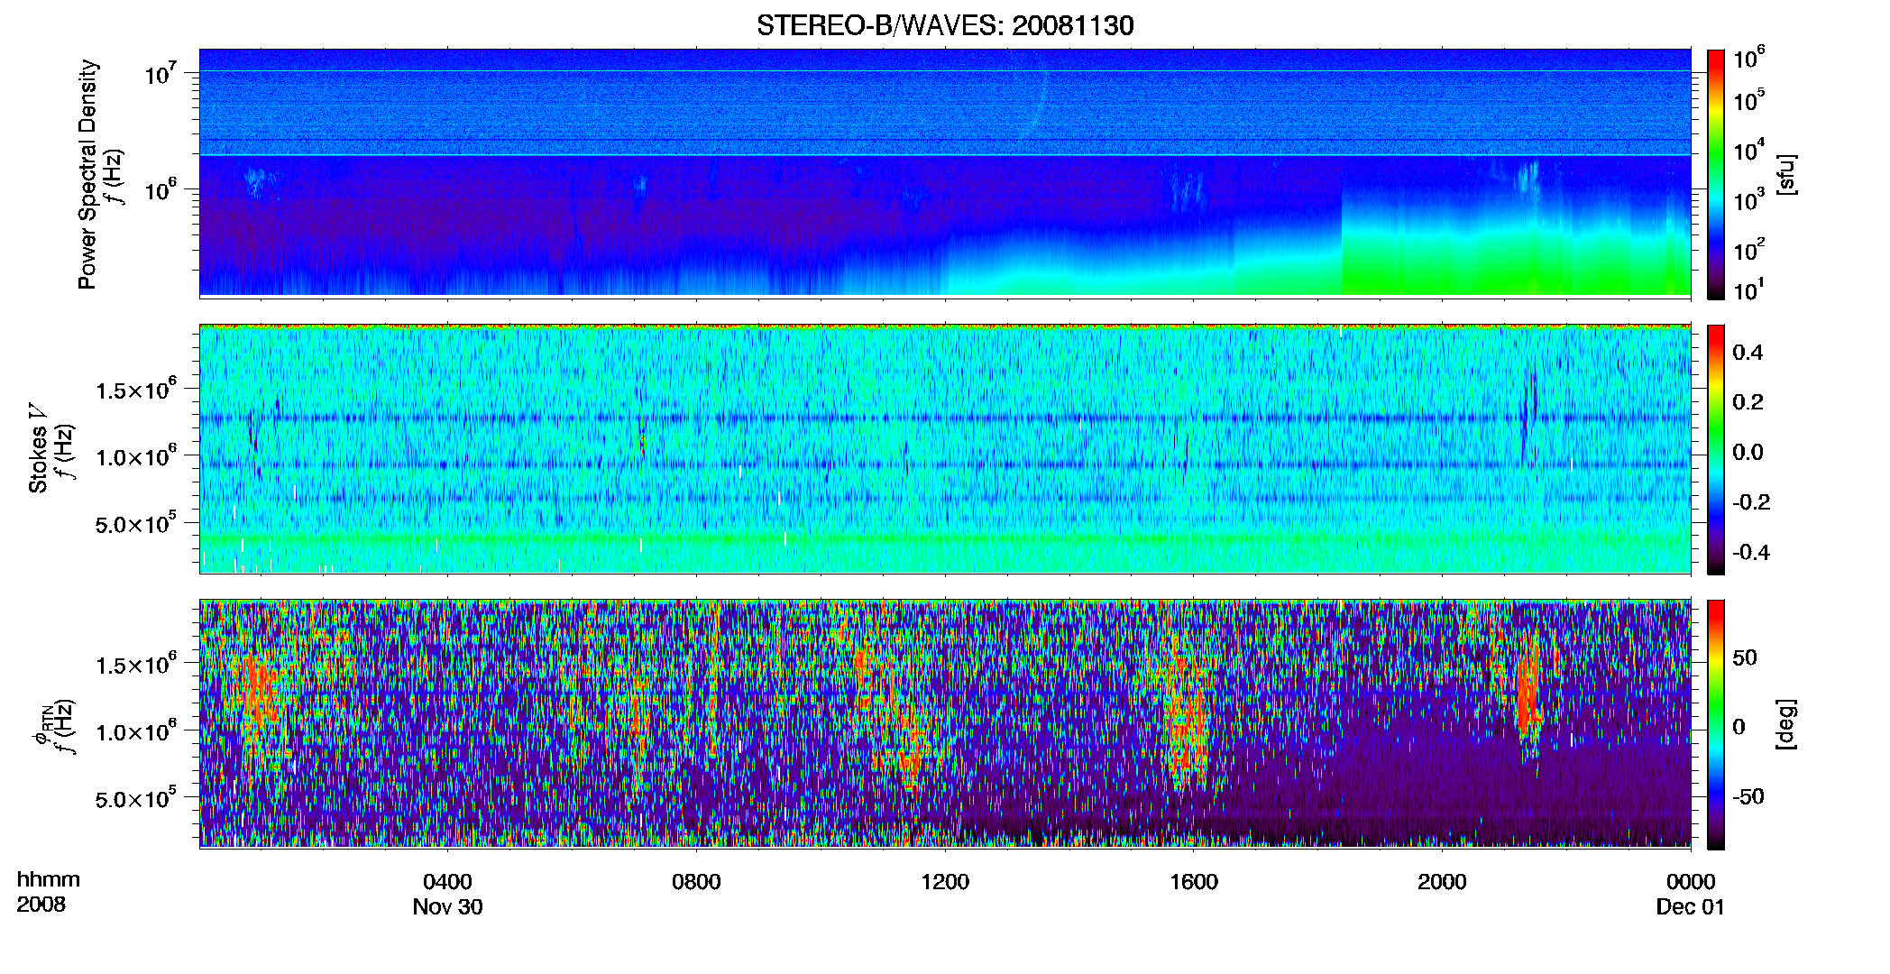Click the deg color bar
The width and height of the screenshot is (1890, 974).
[x=1716, y=724]
